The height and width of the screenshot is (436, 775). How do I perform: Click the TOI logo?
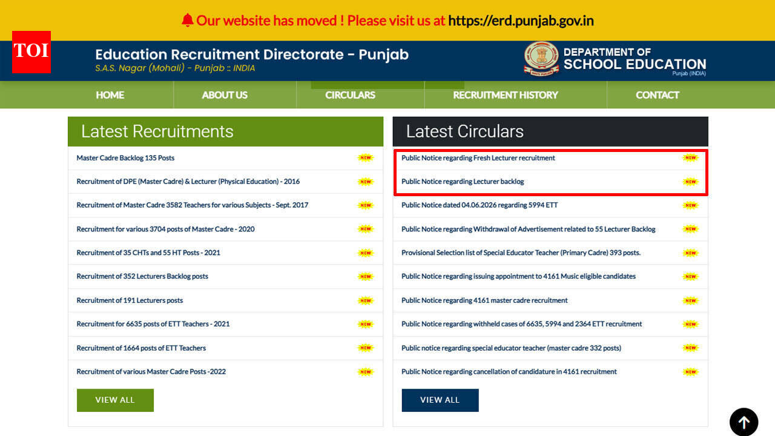pyautogui.click(x=31, y=52)
